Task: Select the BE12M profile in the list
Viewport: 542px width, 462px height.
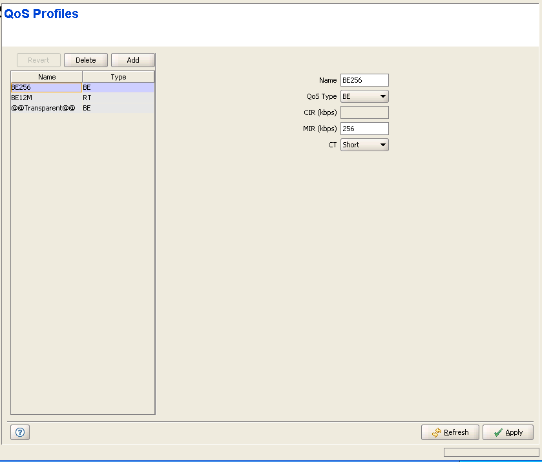Action: 46,98
